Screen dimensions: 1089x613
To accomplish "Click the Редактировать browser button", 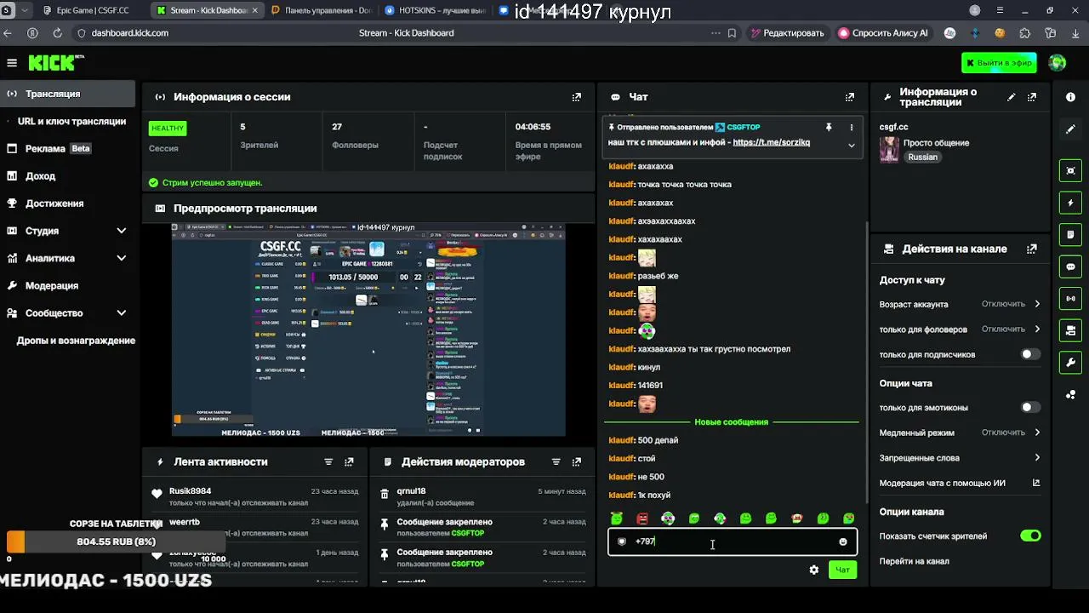I will [x=787, y=33].
